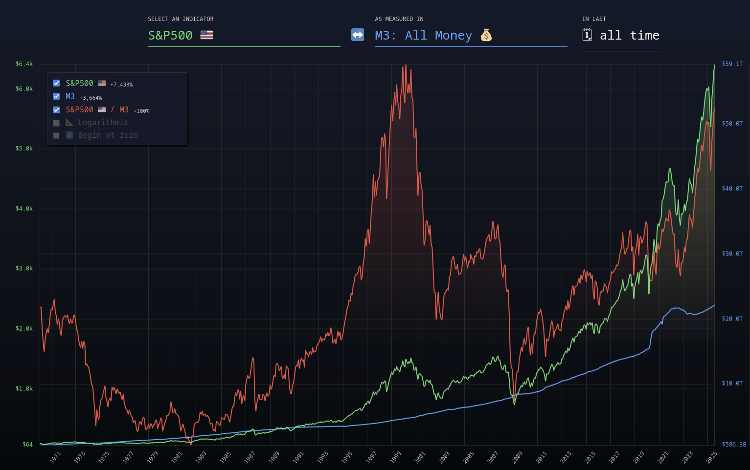750x470 pixels.
Task: Click the money bag icon after All Money
Action: [x=486, y=35]
